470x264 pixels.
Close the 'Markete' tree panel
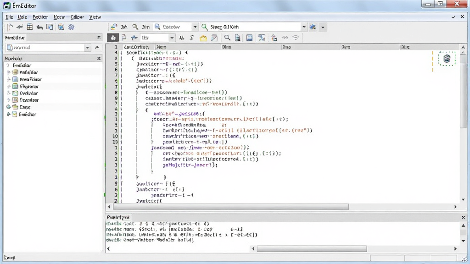point(99,58)
